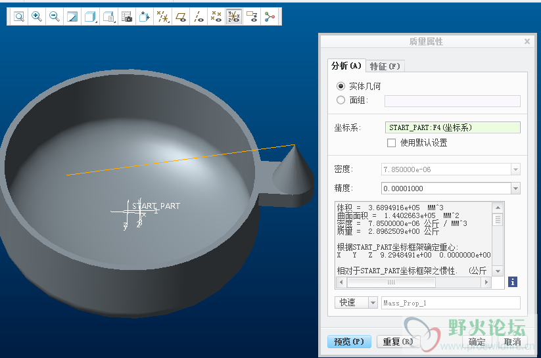Select the Zoom In tool

coord(37,16)
